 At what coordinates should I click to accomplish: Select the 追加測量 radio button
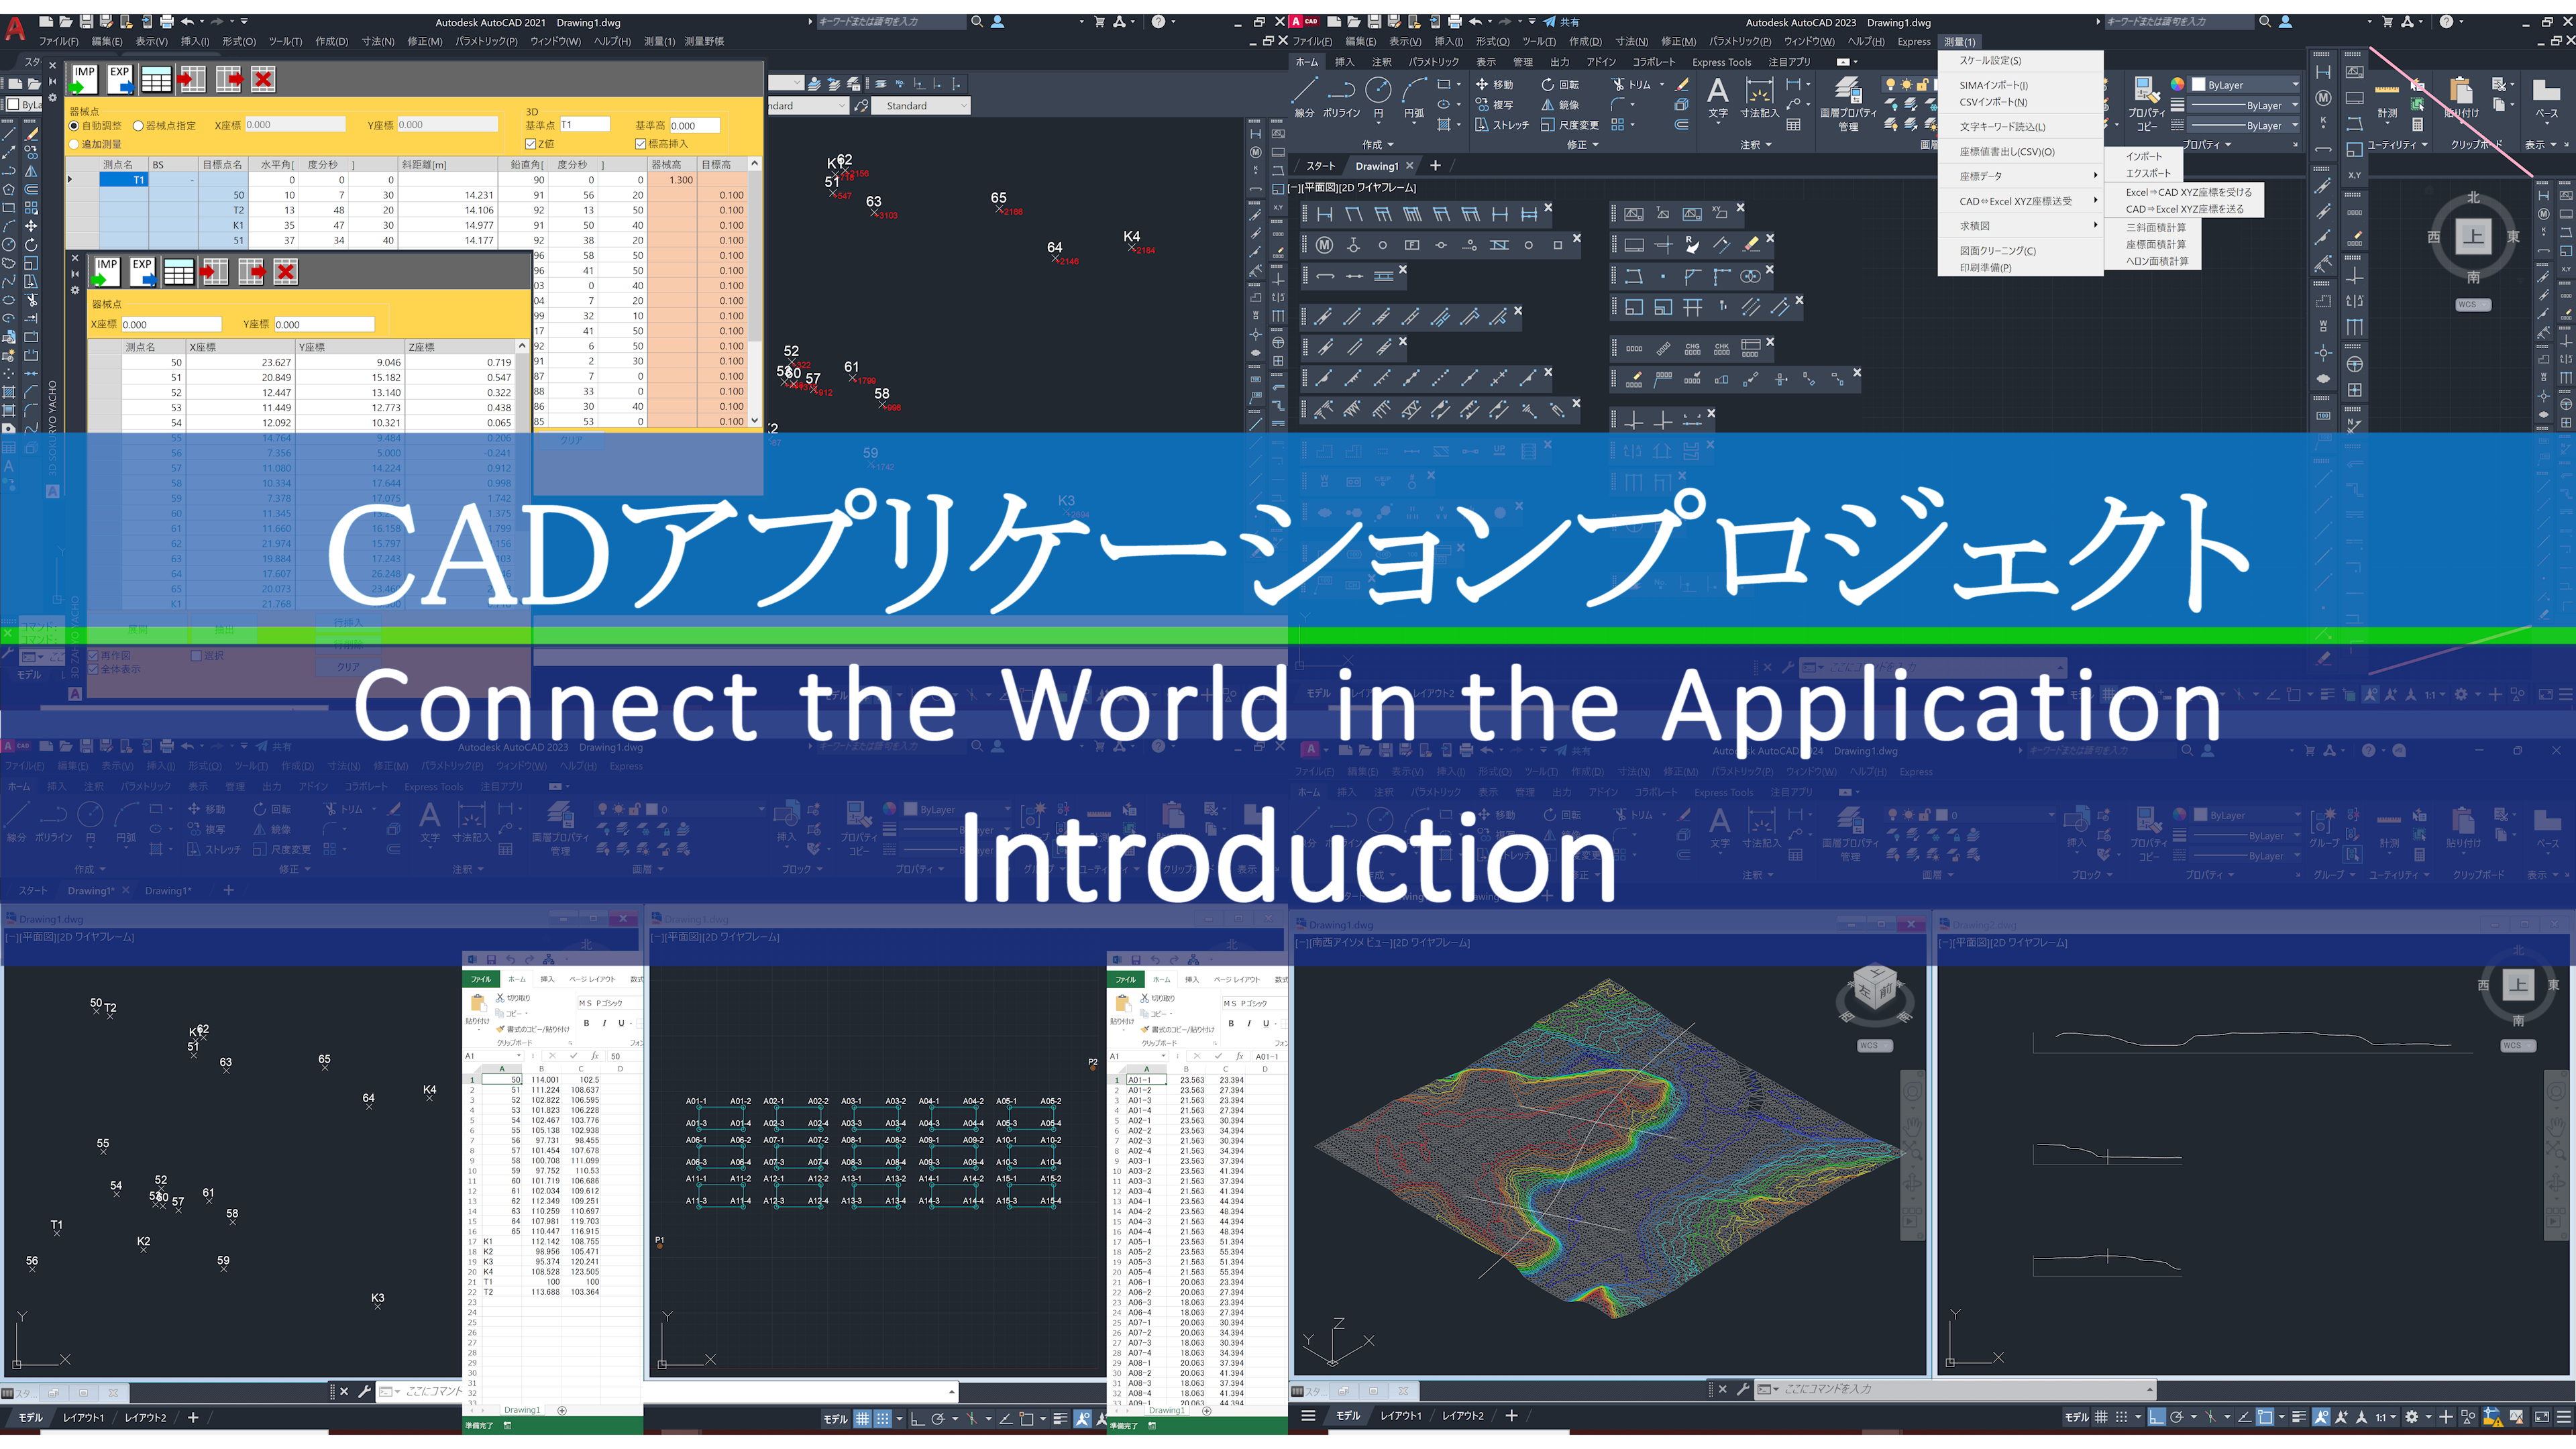point(74,144)
